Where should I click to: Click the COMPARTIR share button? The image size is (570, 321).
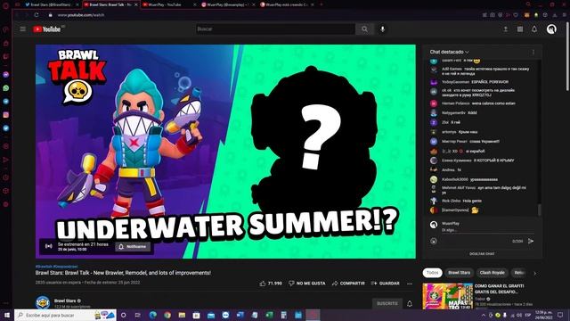click(x=348, y=284)
